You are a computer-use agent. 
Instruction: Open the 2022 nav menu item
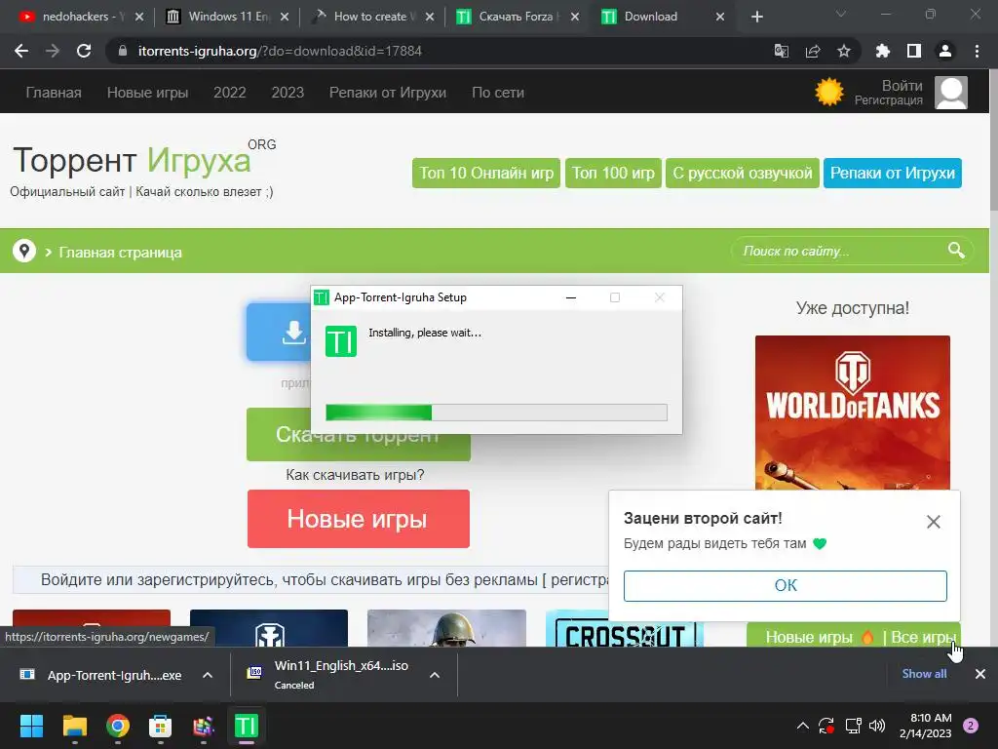pyautogui.click(x=230, y=93)
